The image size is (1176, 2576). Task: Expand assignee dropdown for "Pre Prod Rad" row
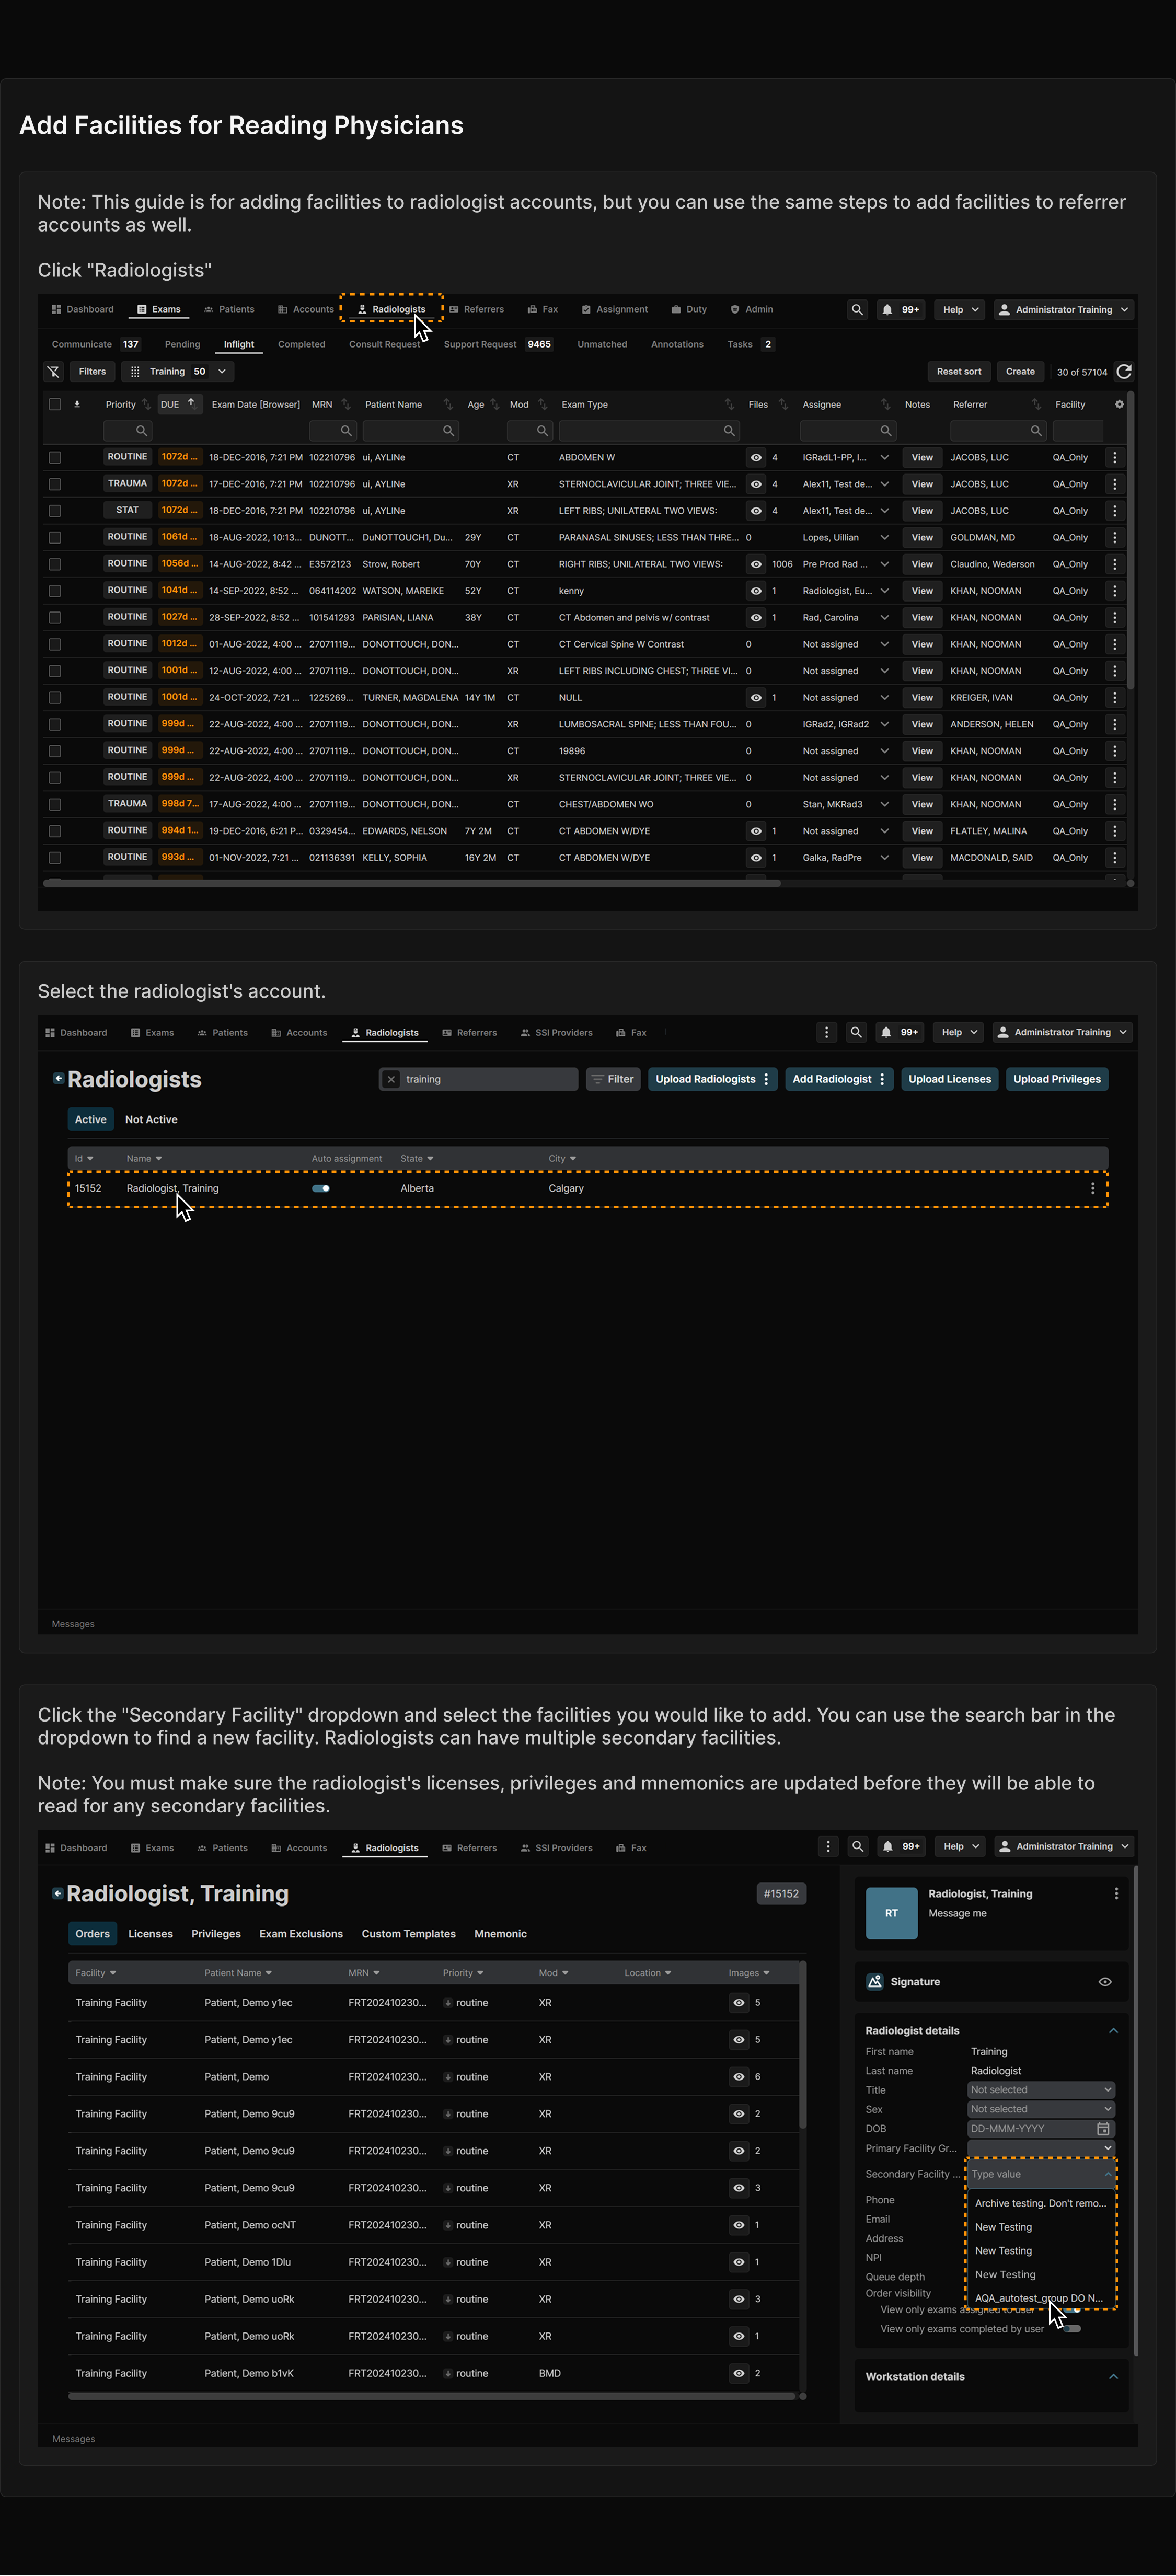(884, 564)
